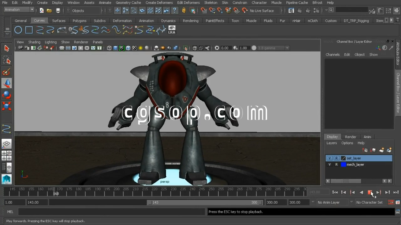The width and height of the screenshot is (401, 225).
Task: Toggle visibility V of set_layer
Action: [330, 158]
